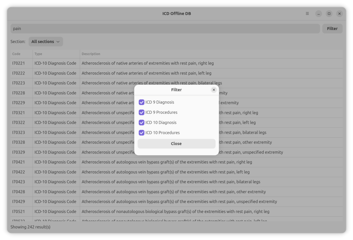Expand the All sections dropdown

click(x=46, y=42)
